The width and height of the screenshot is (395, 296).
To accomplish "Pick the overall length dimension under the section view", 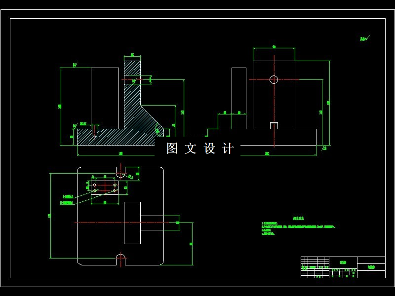I will pyautogui.click(x=120, y=153).
